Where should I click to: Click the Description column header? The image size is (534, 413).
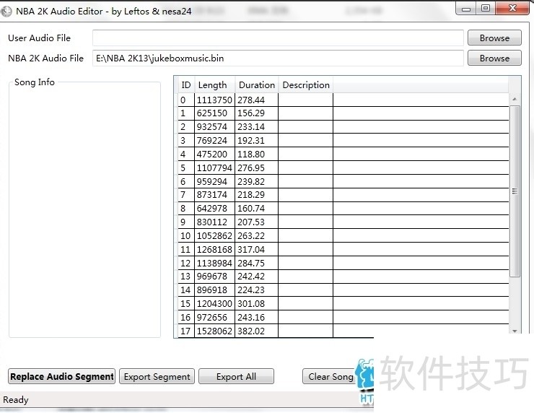(305, 85)
